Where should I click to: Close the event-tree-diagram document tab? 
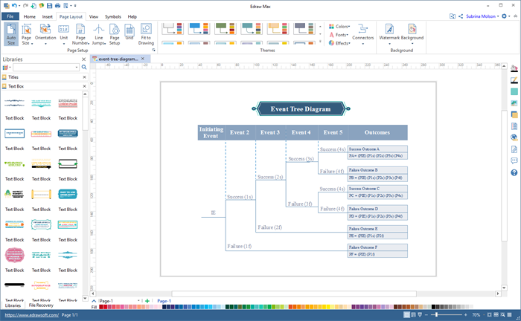tap(143, 59)
